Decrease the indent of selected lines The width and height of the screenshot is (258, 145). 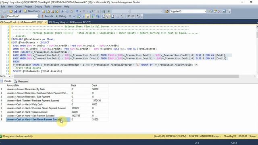(128, 16)
